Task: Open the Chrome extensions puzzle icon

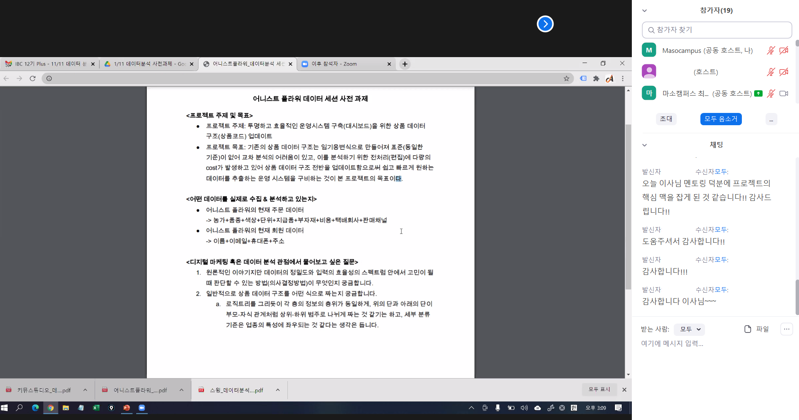Action: 596,78
